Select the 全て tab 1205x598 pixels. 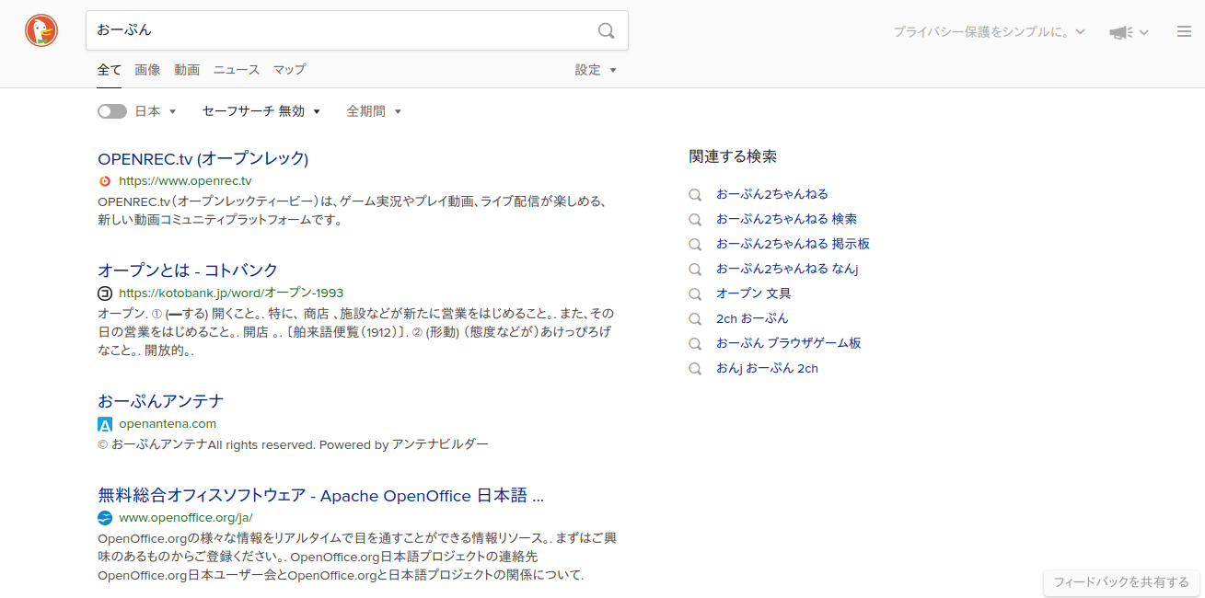pos(110,70)
